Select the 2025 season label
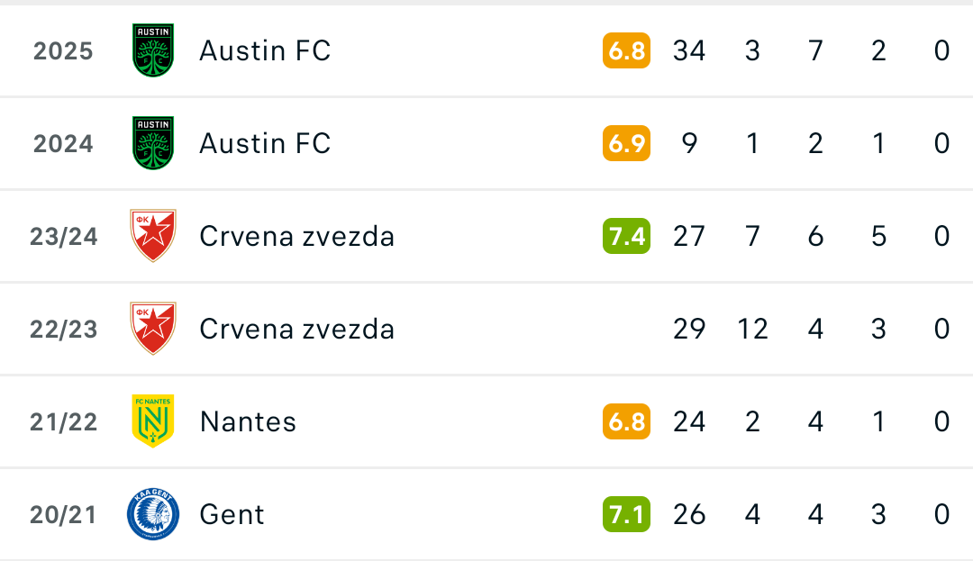 tap(63, 50)
